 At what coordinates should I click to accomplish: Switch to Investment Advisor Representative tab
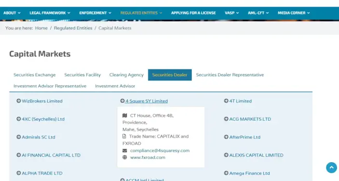[x=50, y=86]
